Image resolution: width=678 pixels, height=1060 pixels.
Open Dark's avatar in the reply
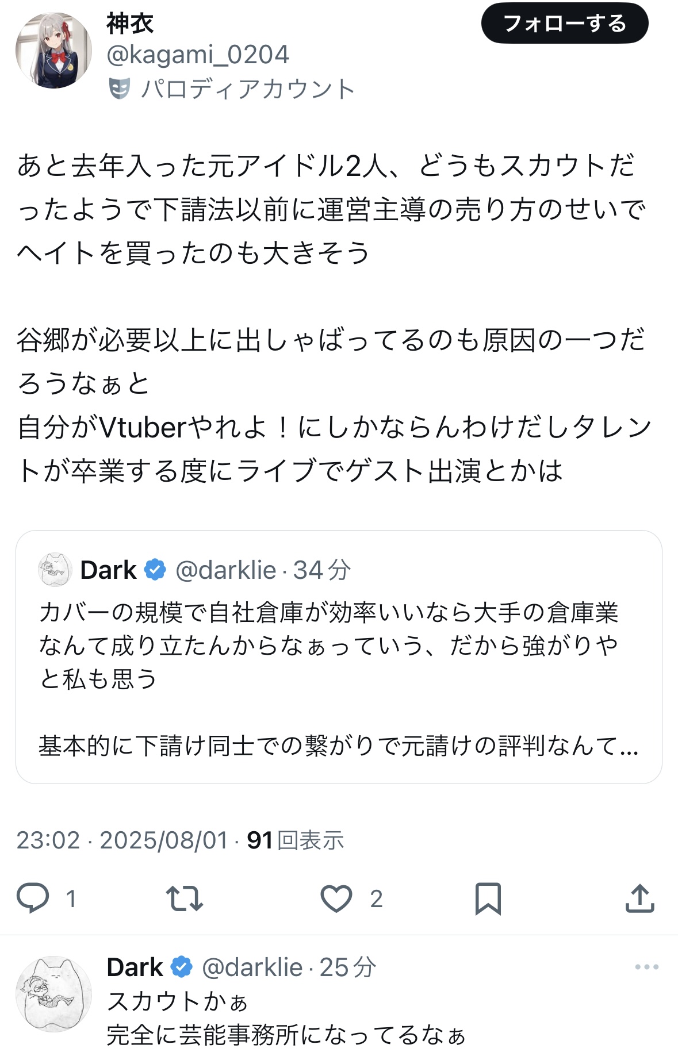53,994
